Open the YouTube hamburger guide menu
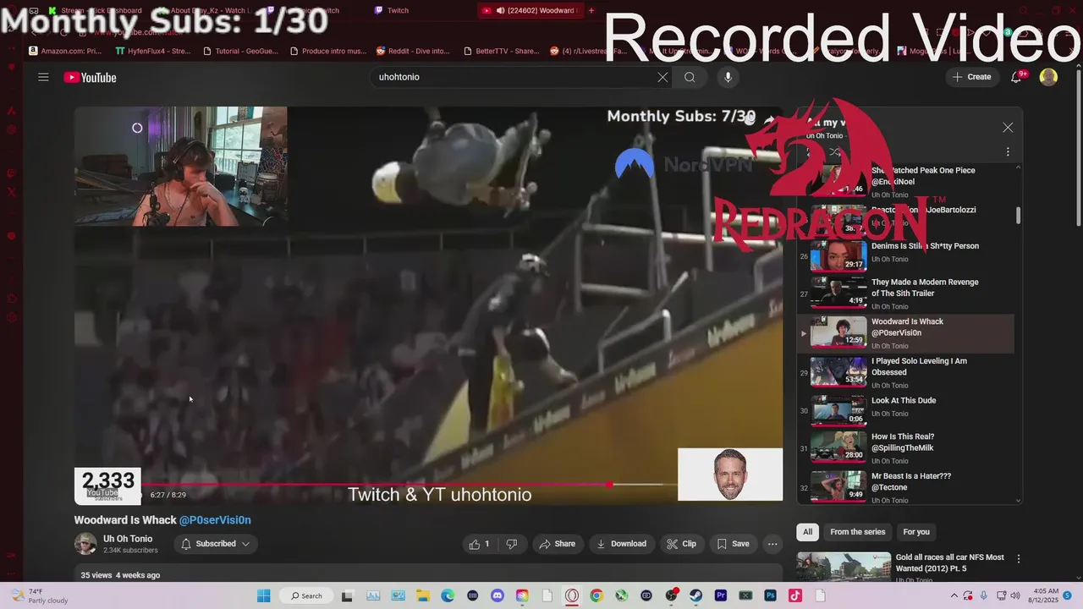Image resolution: width=1083 pixels, height=609 pixels. click(x=43, y=77)
